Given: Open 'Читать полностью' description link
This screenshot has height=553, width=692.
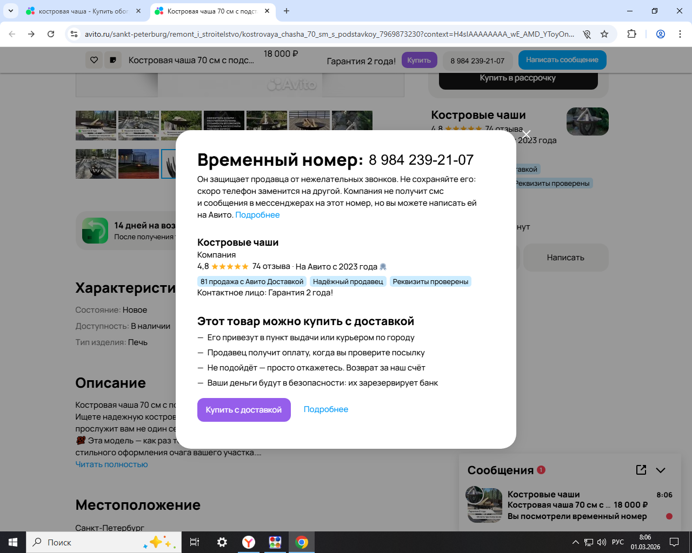Looking at the screenshot, I should (x=111, y=464).
